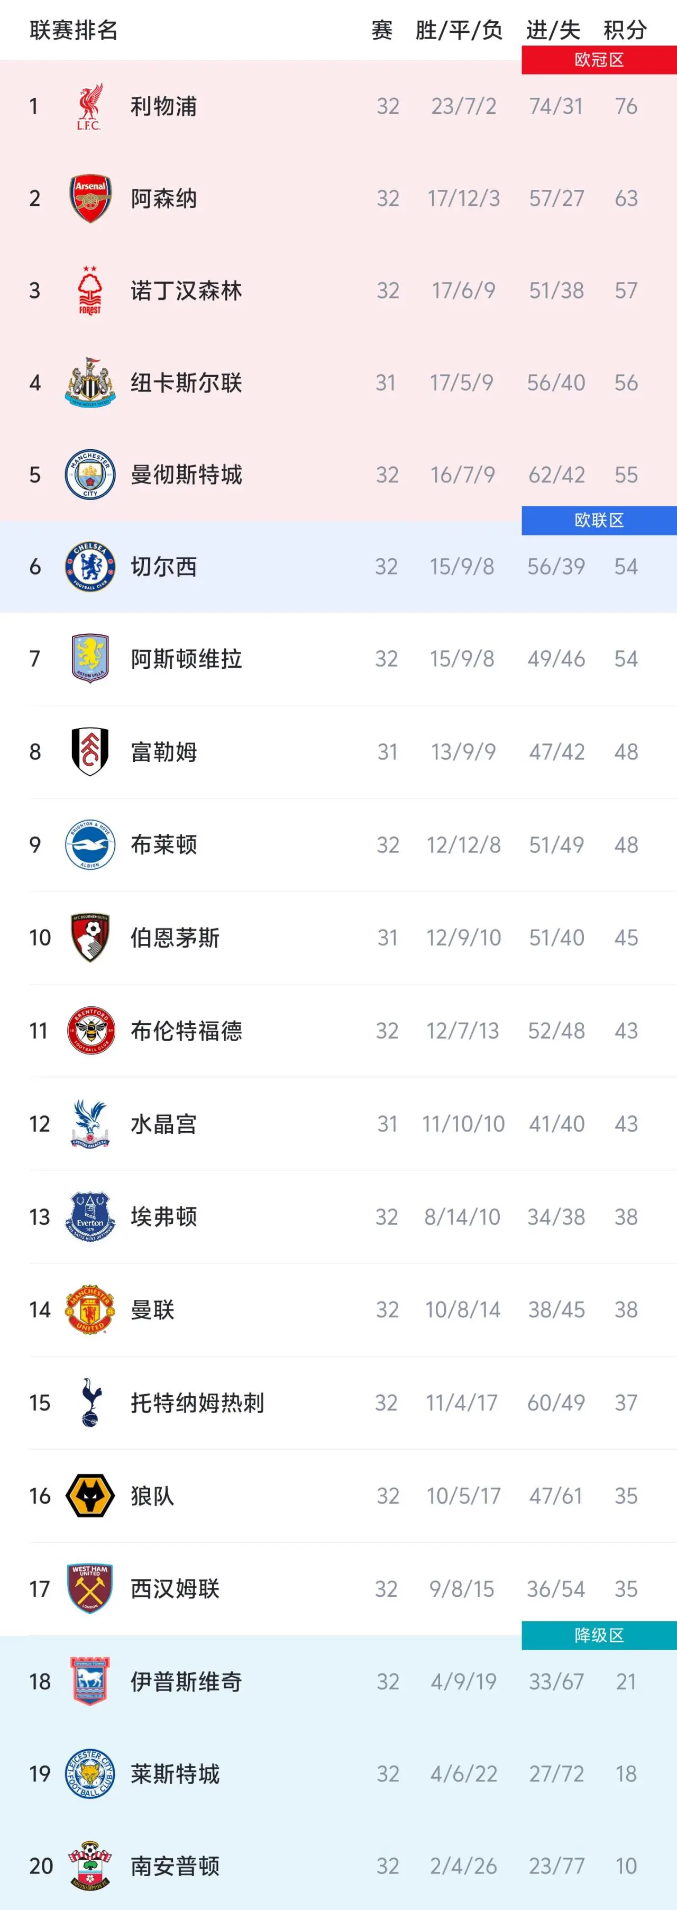Select the 胜/平/负 column header

[459, 30]
